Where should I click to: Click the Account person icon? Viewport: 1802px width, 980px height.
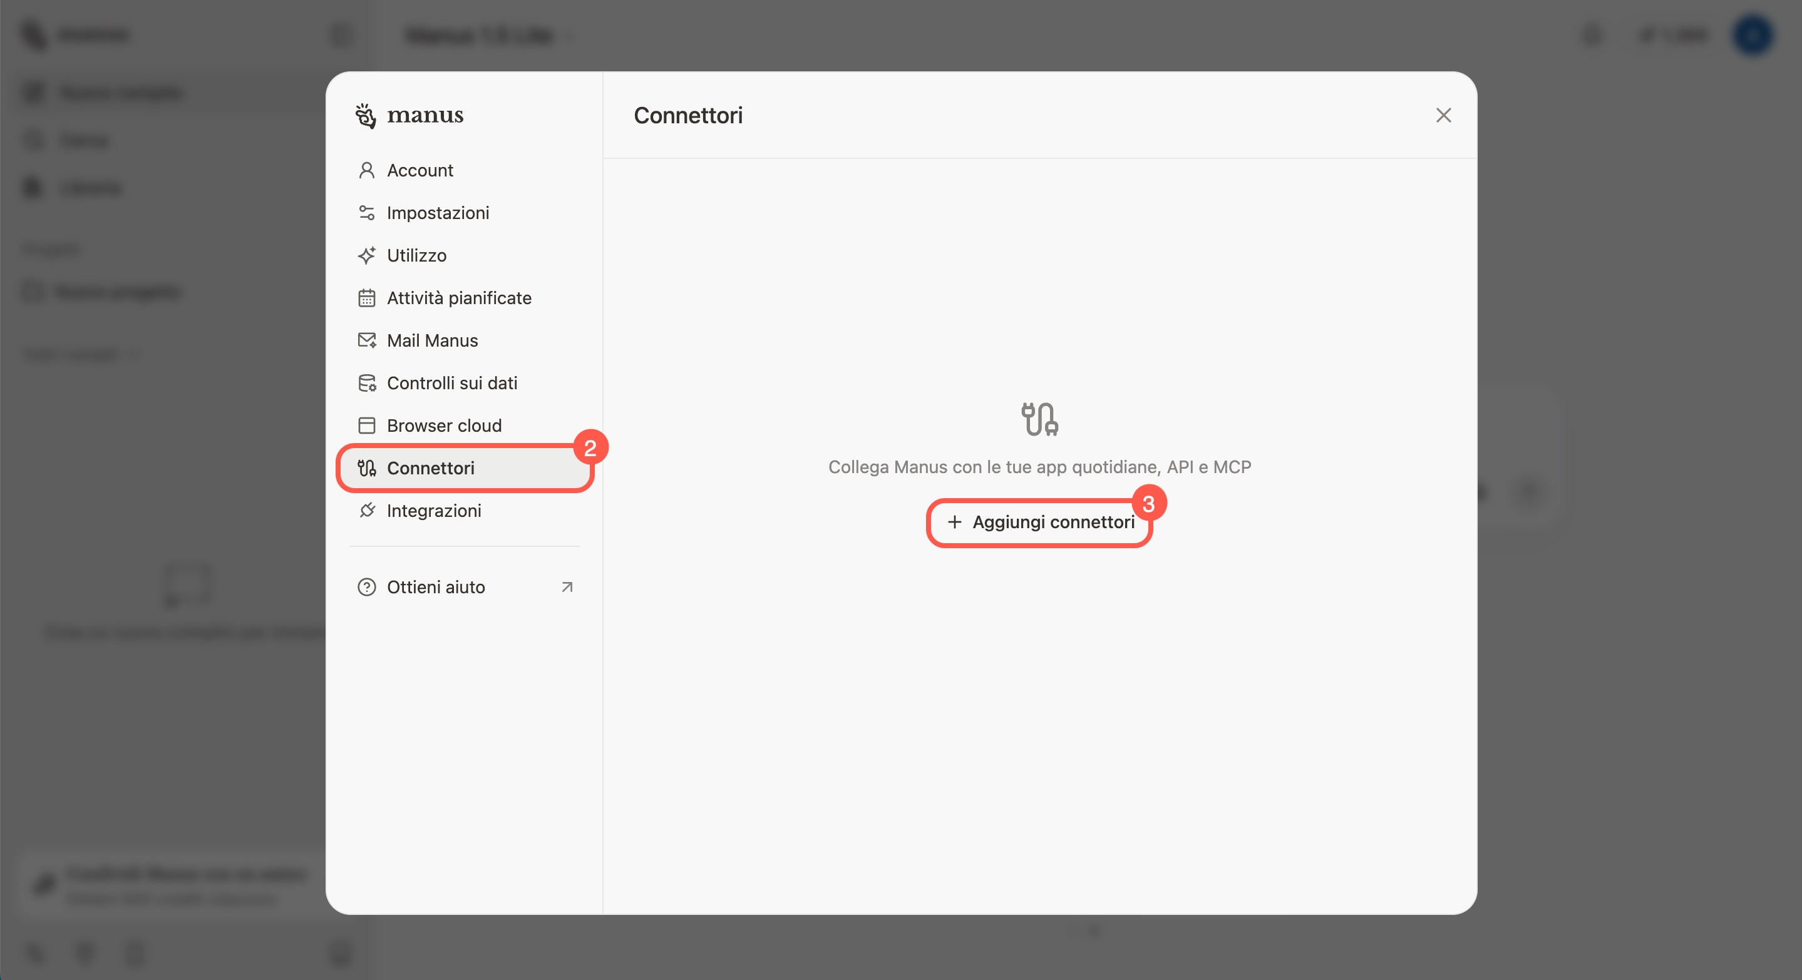(366, 171)
